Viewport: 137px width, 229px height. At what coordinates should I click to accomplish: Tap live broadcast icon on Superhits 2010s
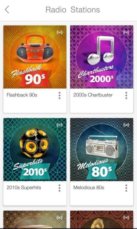[x=59, y=125]
